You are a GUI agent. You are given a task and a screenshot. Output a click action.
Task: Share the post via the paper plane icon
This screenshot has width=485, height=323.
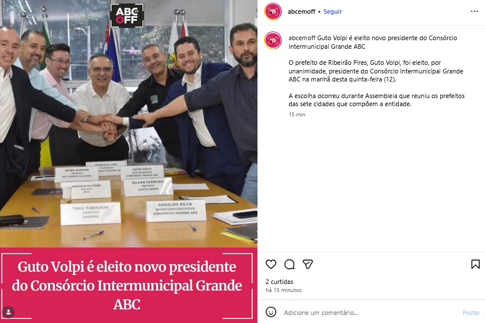308,264
